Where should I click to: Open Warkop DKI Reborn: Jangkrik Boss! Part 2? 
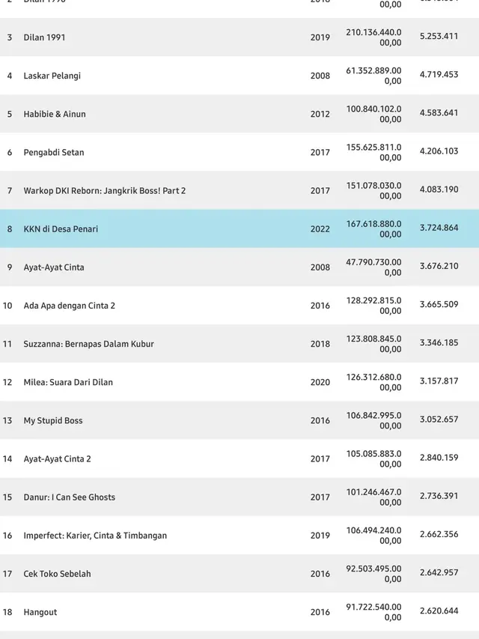(105, 191)
